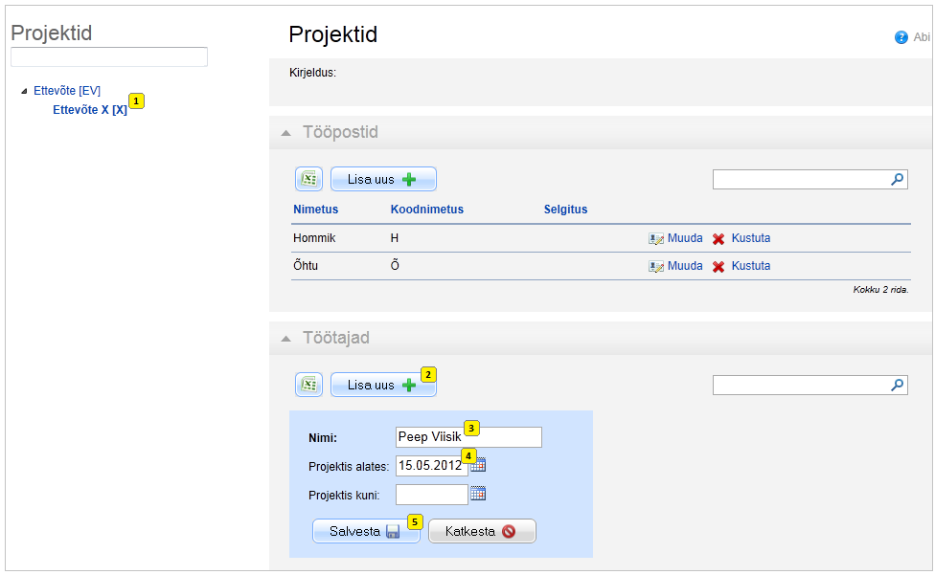Open calendar picker for Projektis alates
The image size is (935, 575).
(478, 466)
